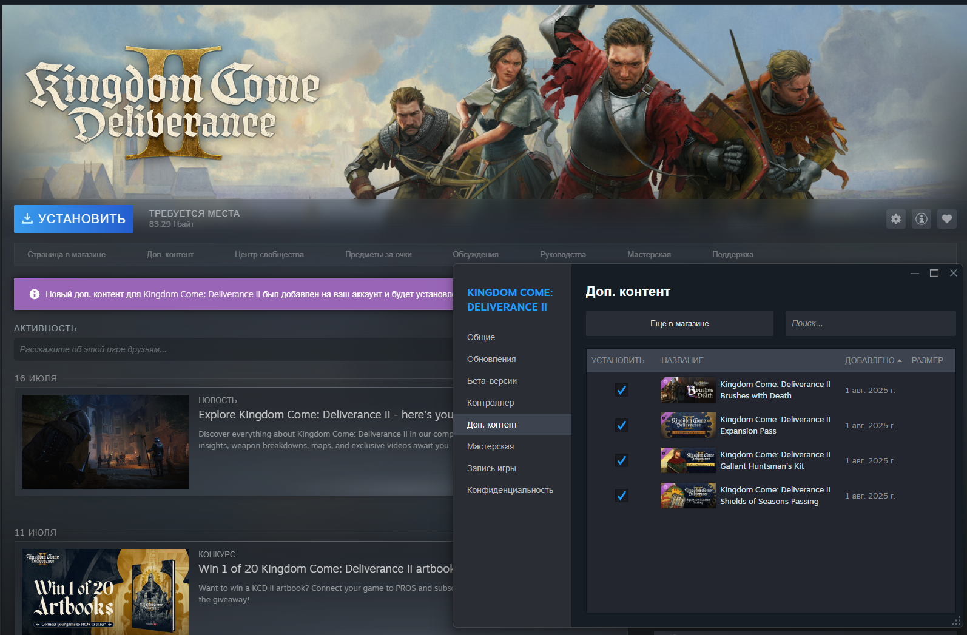Sort DLC list by НАЗВАНИЕ column

pos(682,360)
